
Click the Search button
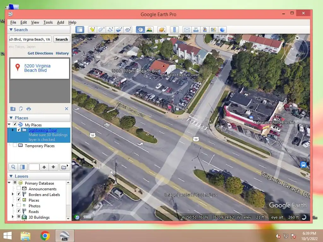tap(62, 39)
